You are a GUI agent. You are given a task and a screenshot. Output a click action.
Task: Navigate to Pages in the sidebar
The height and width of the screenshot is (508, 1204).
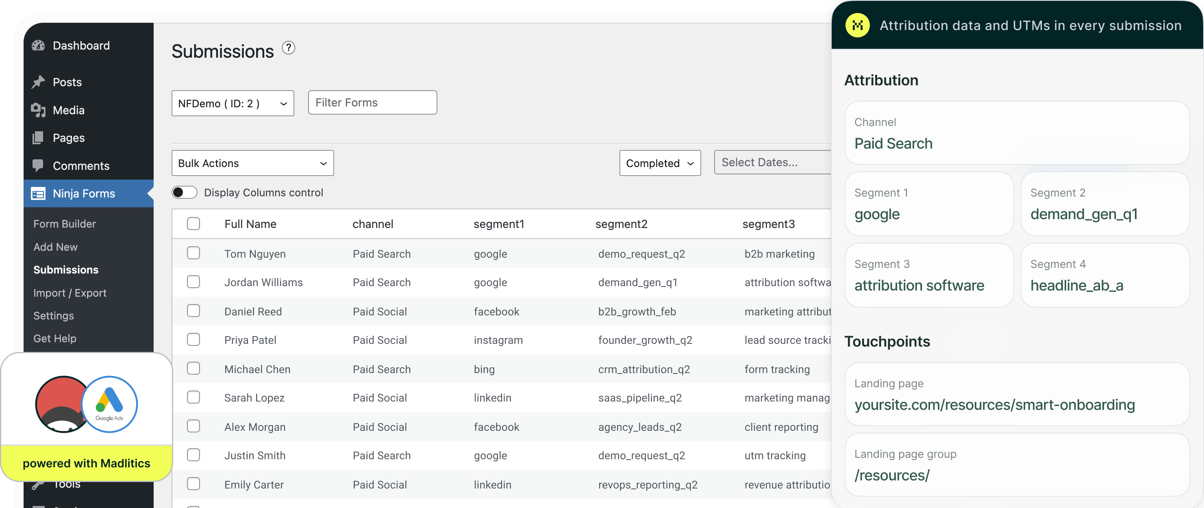[69, 137]
